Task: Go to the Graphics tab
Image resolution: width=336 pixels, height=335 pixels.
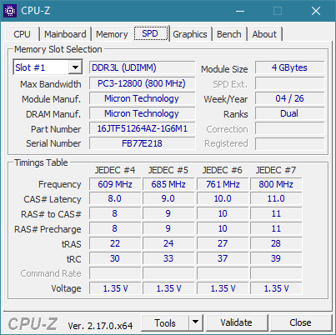Action: coord(190,34)
